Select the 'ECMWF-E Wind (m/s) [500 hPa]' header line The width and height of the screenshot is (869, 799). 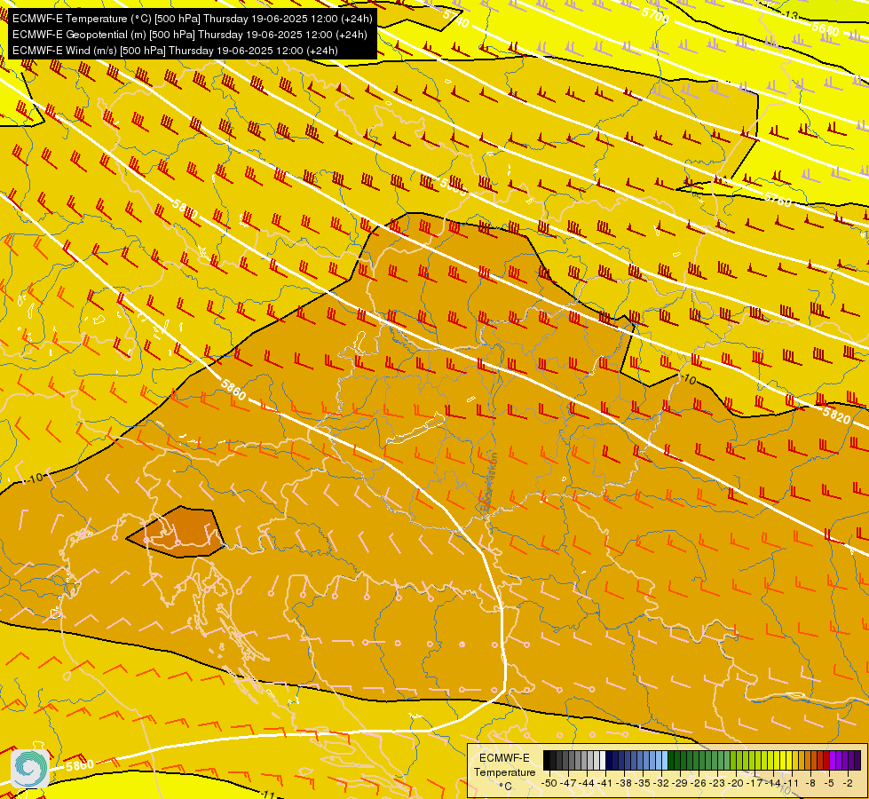pyautogui.click(x=175, y=51)
